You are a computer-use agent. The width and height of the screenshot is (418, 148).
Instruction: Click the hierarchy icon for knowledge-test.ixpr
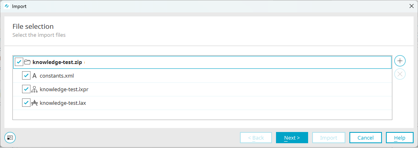[x=34, y=90]
